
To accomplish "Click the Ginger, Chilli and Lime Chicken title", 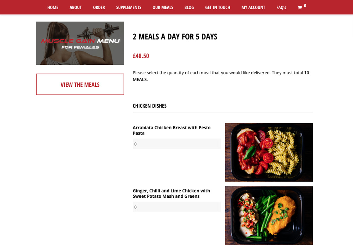I will pos(171,193).
